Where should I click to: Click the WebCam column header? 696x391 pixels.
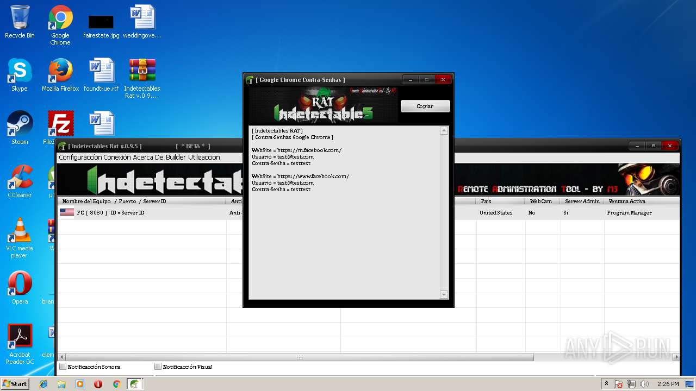[x=543, y=201]
